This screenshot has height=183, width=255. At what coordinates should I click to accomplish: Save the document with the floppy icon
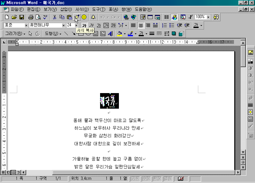(22, 17)
